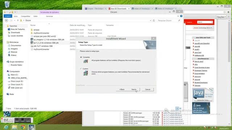This screenshot has width=232, height=130.
Task: Select jai_imageio-1_1-lib-windows-i586-jdk installer icon
Action: pos(32,39)
